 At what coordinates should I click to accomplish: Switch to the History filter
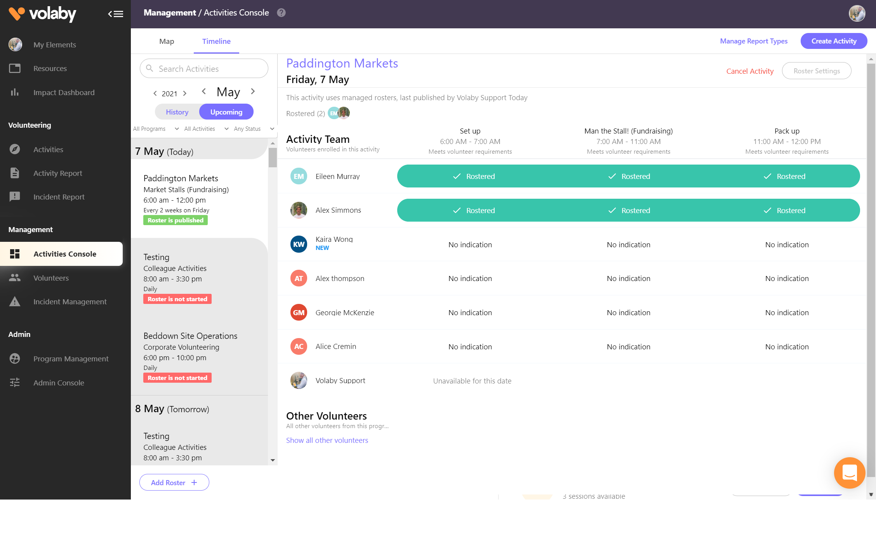177,112
